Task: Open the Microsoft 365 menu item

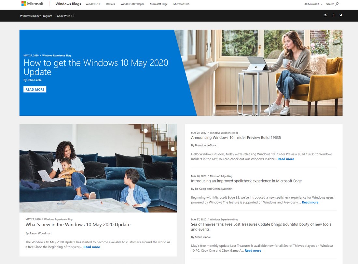Action: [181, 4]
